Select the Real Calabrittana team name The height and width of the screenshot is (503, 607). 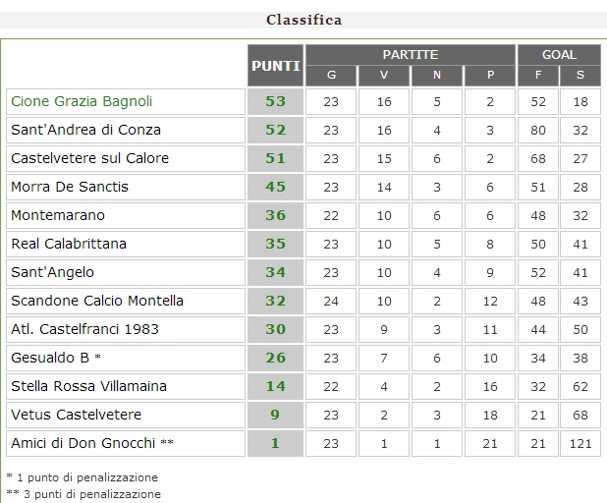pos(69,244)
